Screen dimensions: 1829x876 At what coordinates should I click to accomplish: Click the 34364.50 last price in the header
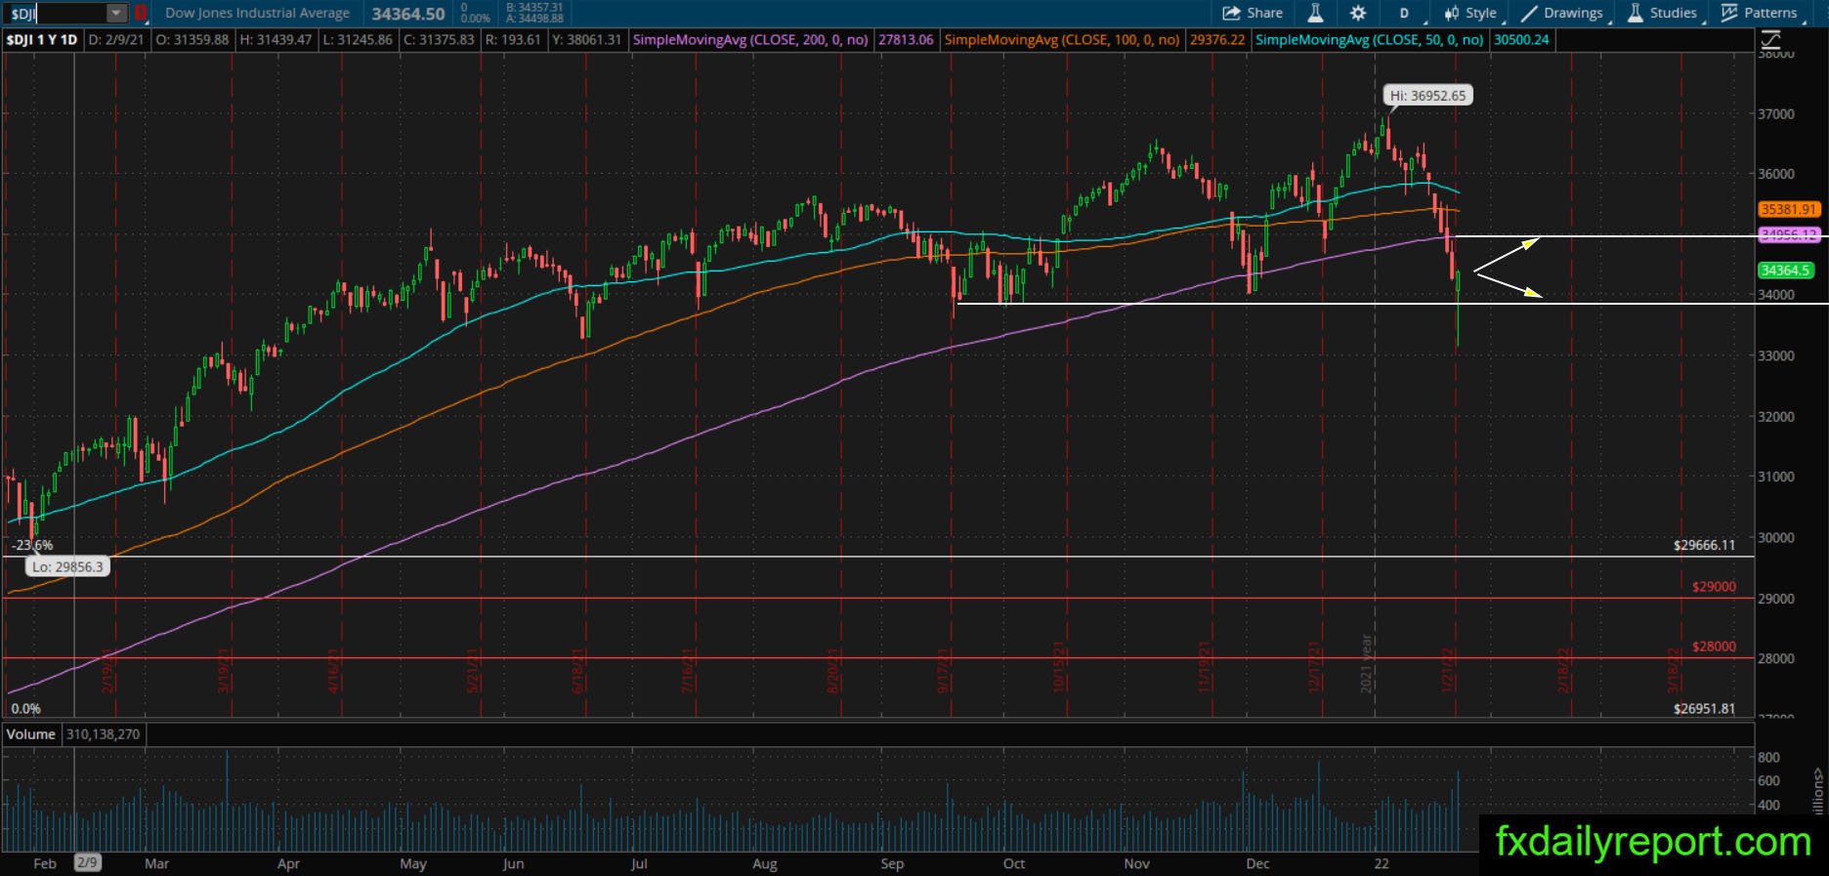click(408, 14)
